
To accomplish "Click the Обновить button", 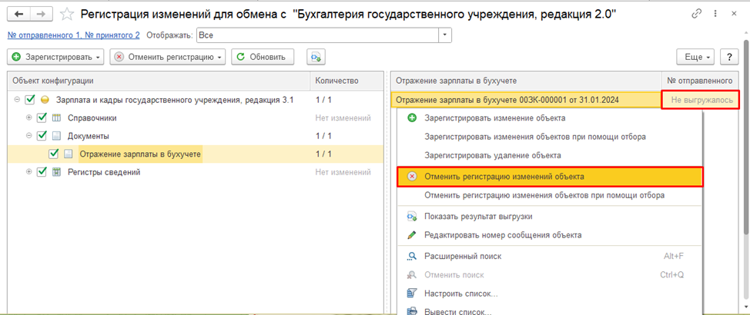I will (262, 57).
